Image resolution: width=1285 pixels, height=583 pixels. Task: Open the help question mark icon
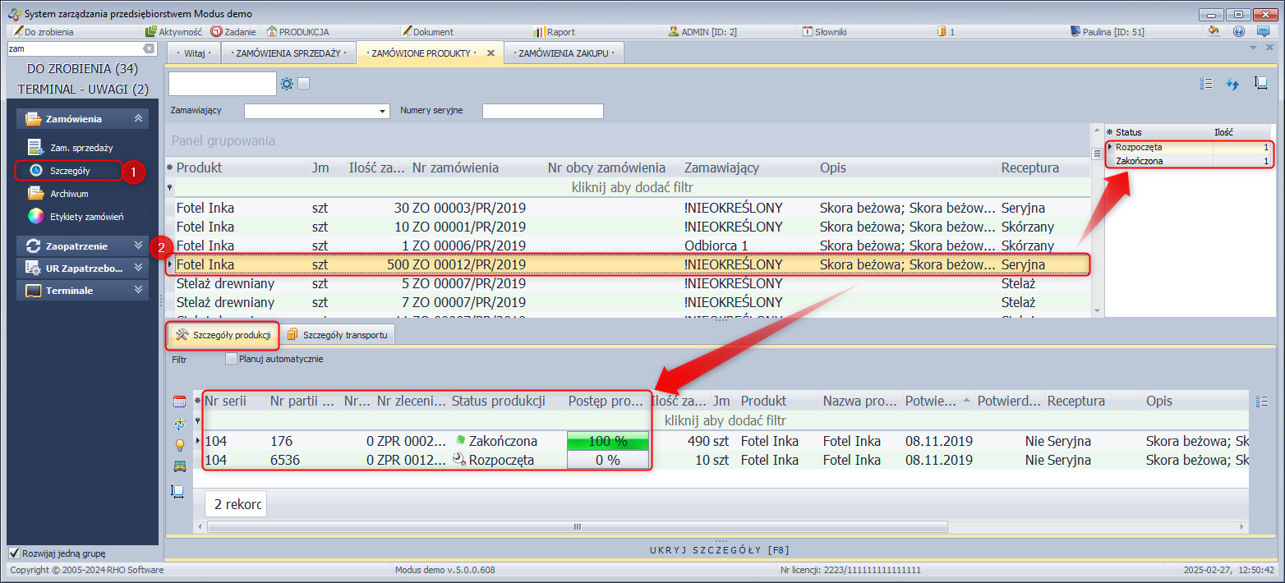[1239, 31]
